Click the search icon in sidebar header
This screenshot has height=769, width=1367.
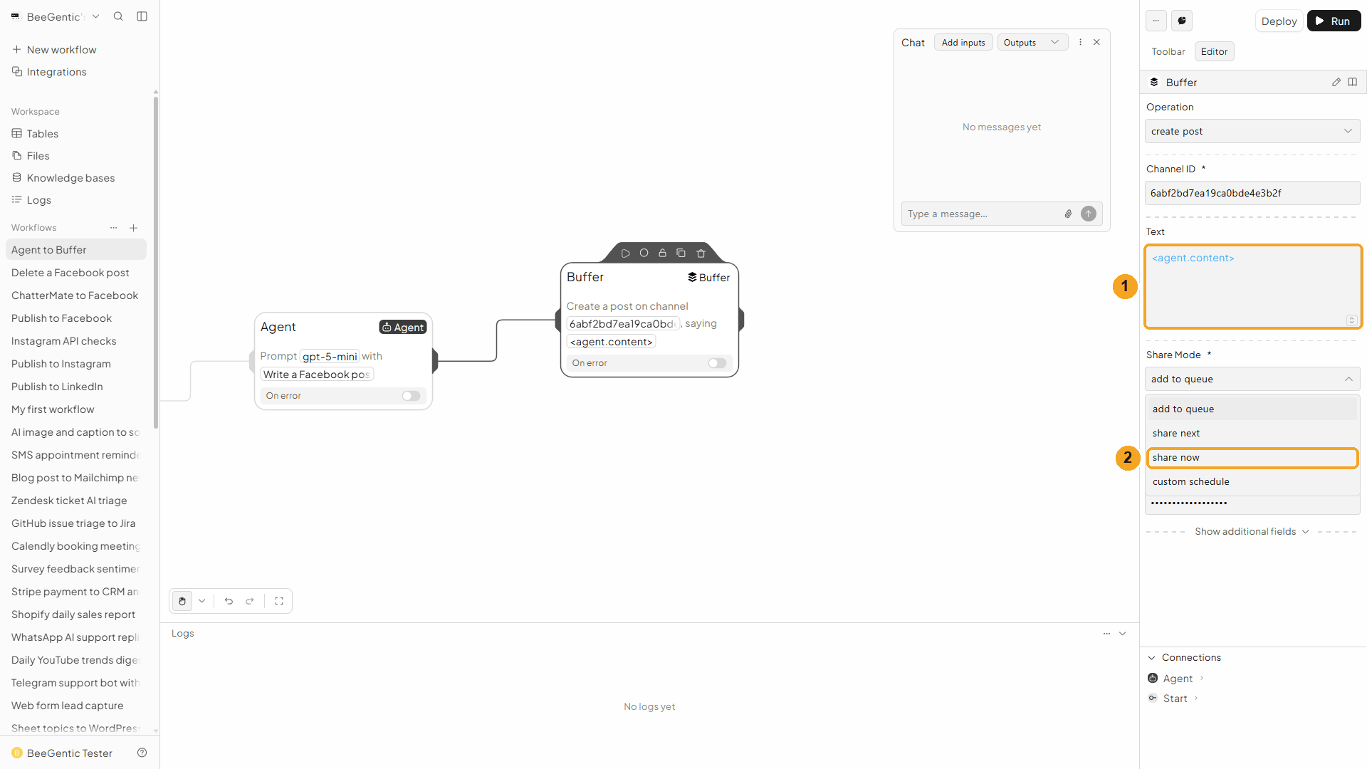(118, 16)
